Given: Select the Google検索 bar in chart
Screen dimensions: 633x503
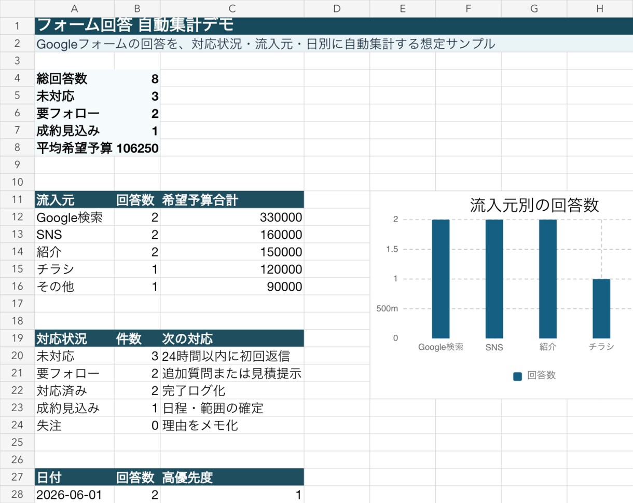Looking at the screenshot, I should pos(441,279).
